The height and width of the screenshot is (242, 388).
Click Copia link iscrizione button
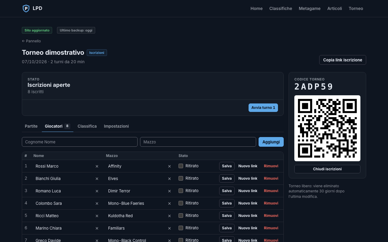pyautogui.click(x=343, y=60)
